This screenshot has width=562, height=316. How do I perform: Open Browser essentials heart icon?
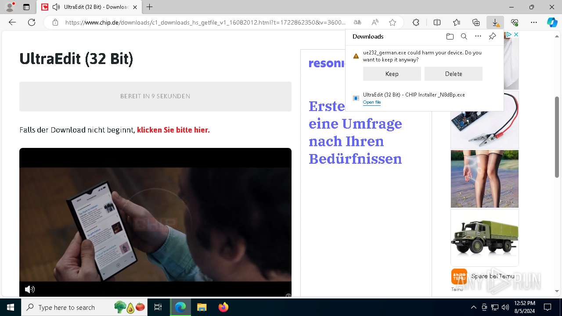[x=515, y=22]
